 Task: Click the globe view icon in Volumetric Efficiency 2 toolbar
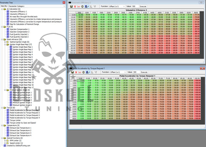(x=82, y=7)
